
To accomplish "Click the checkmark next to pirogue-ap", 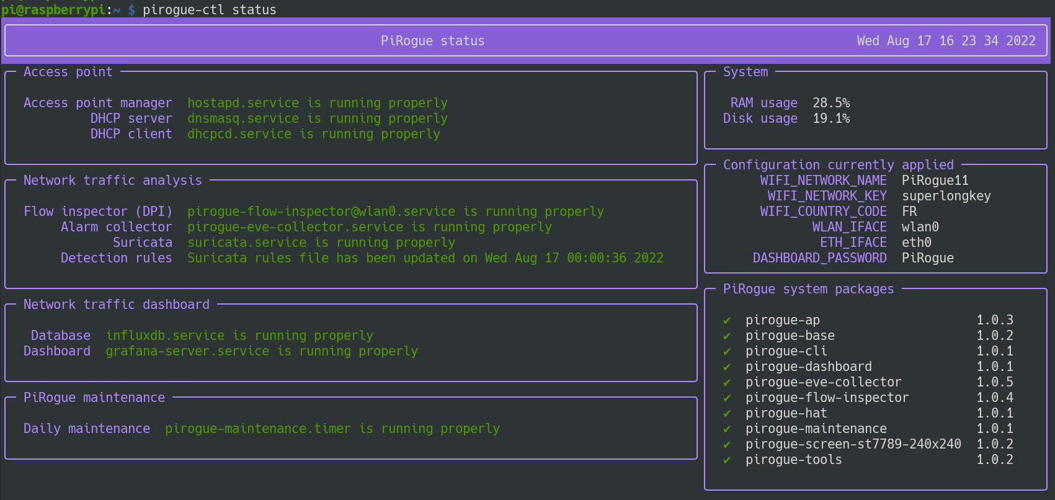I will click(x=727, y=321).
